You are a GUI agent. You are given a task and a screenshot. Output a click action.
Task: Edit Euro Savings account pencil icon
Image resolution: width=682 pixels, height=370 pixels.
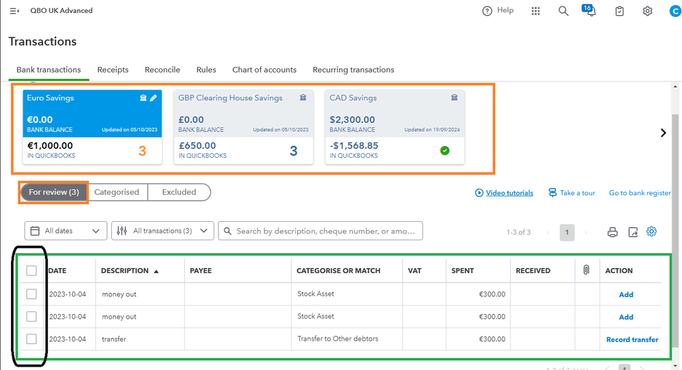(x=154, y=98)
